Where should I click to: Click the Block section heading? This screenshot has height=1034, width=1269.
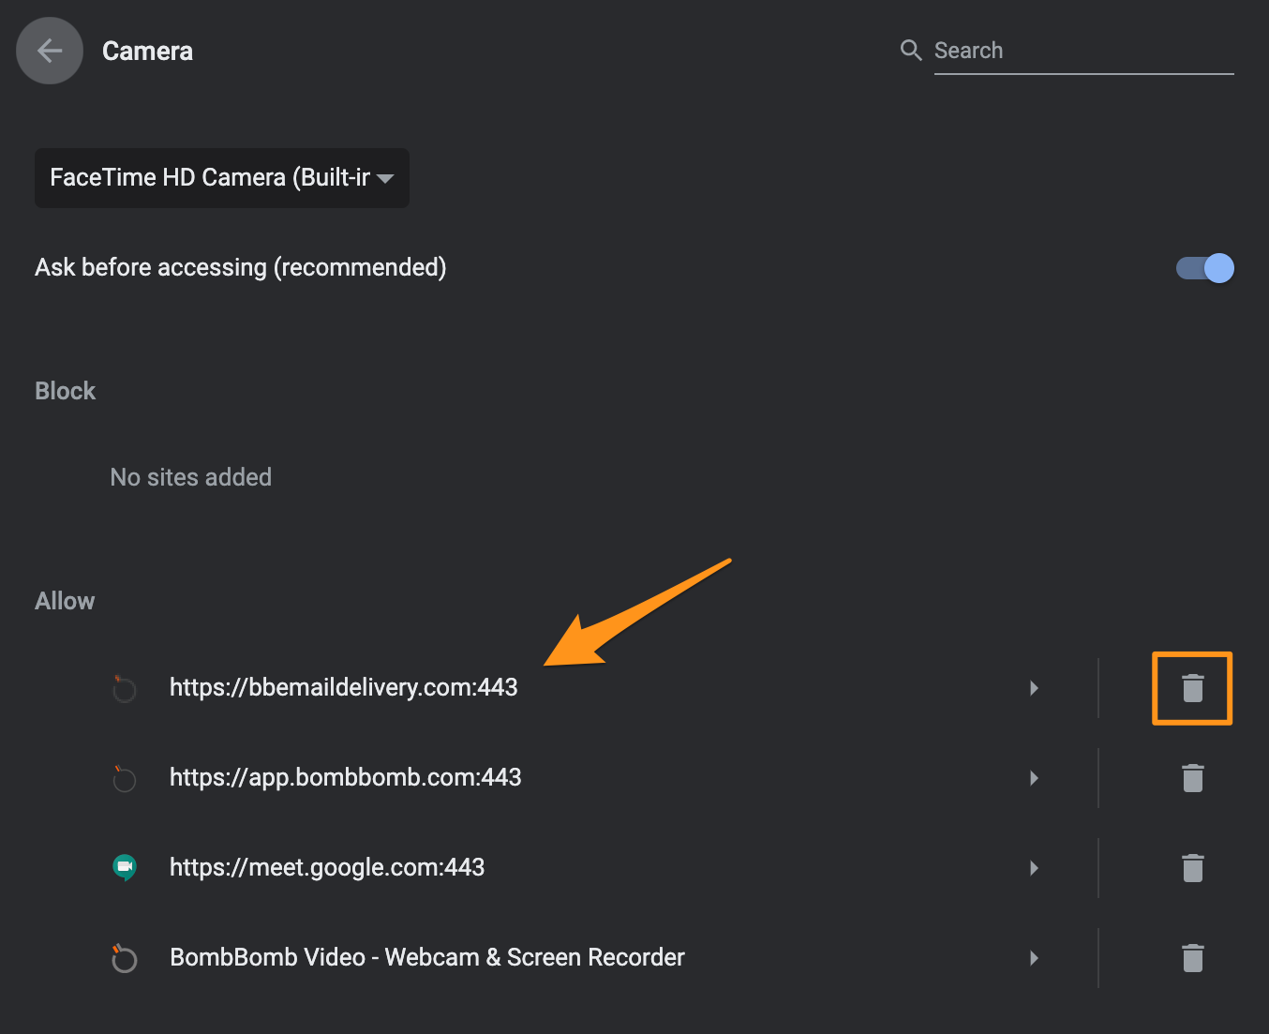click(x=66, y=391)
